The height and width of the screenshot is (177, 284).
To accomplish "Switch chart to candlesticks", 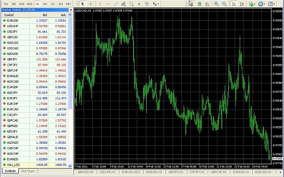I will (x=199, y=4).
